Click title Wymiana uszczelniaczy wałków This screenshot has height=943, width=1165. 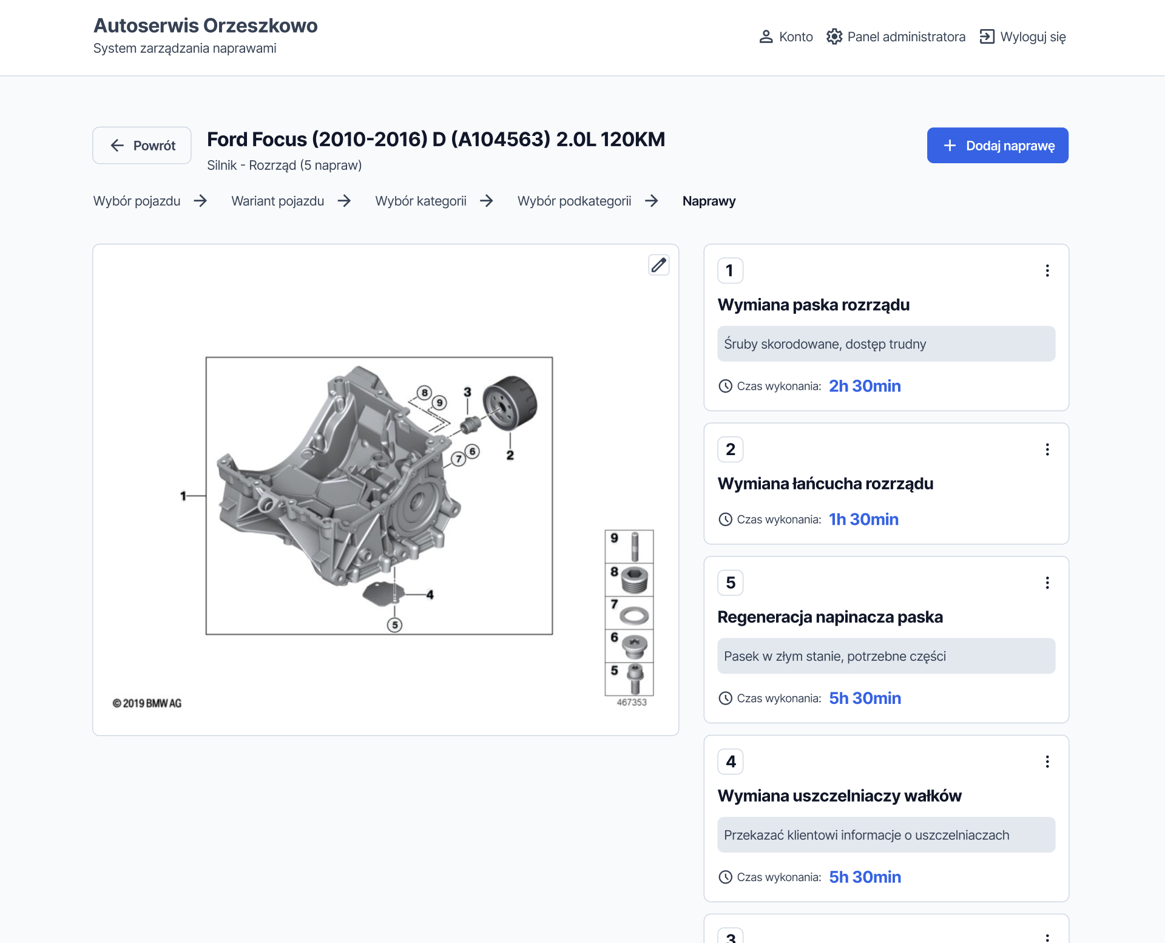tap(840, 796)
